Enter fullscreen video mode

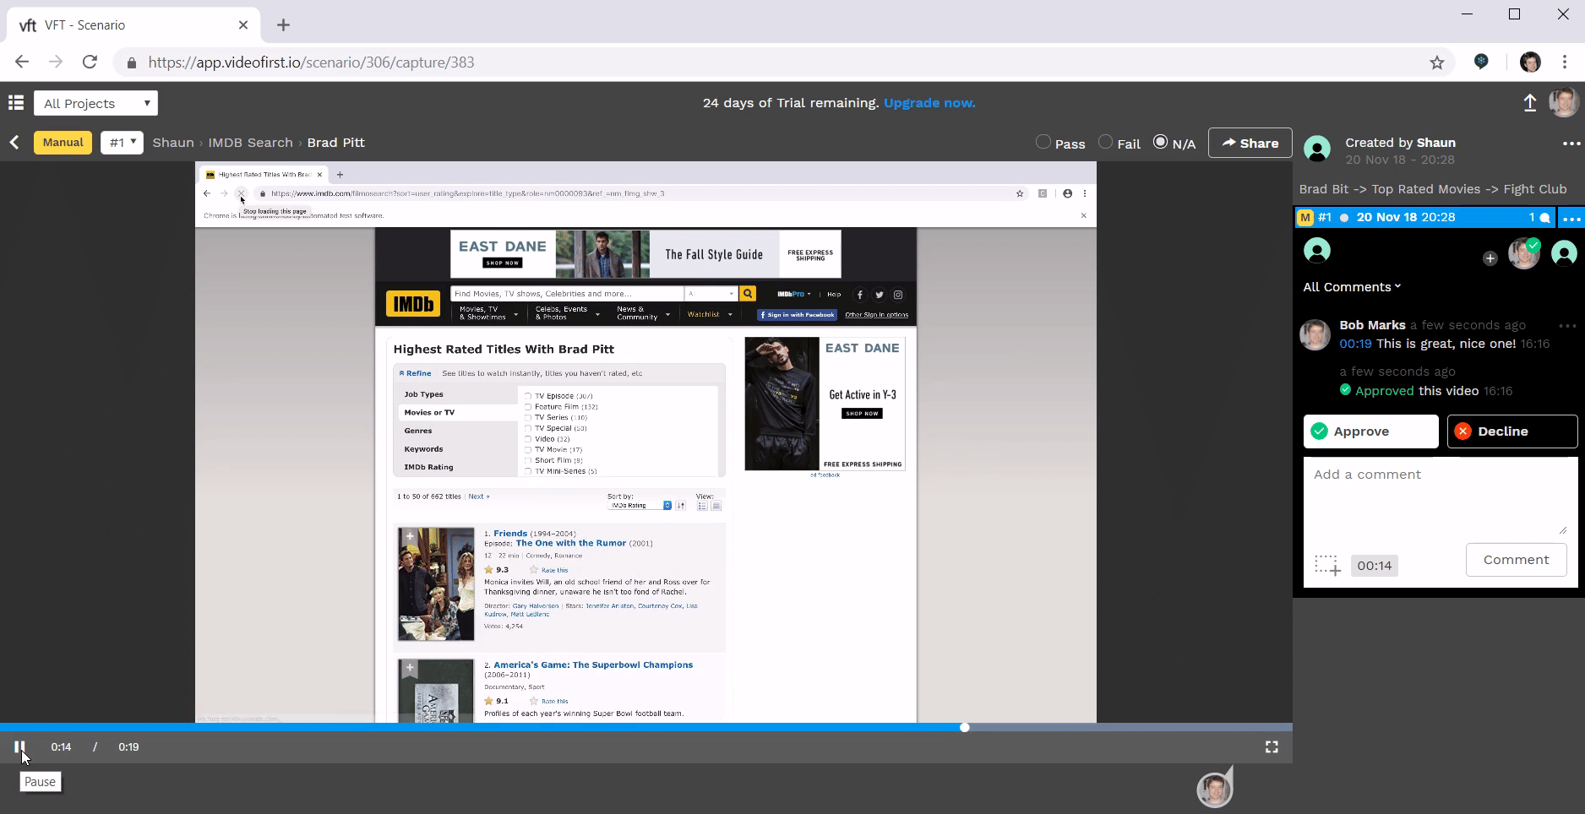click(1272, 746)
